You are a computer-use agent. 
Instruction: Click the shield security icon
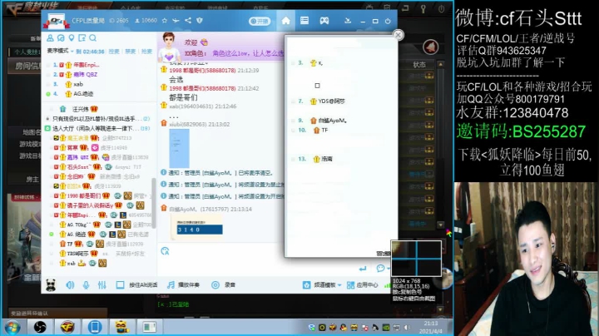pos(200,21)
